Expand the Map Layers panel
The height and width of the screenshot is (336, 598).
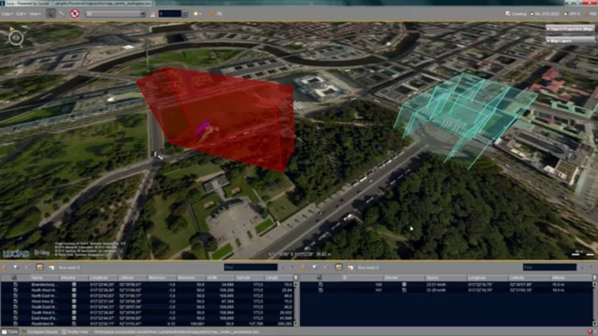tap(570, 41)
